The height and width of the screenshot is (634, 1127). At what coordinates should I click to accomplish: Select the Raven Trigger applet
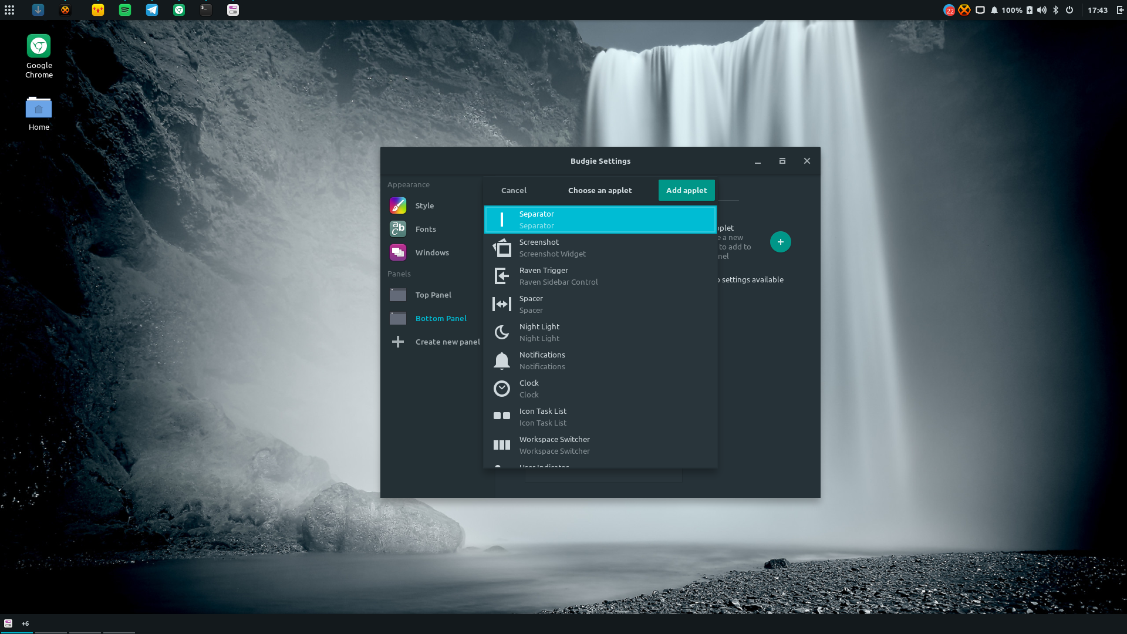[600, 276]
